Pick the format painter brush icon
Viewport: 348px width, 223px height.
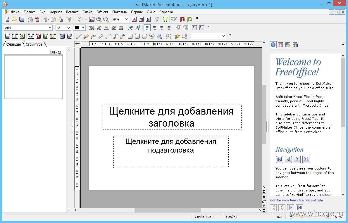click(156, 20)
